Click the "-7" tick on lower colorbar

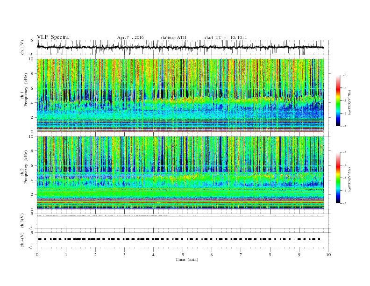coord(345,203)
